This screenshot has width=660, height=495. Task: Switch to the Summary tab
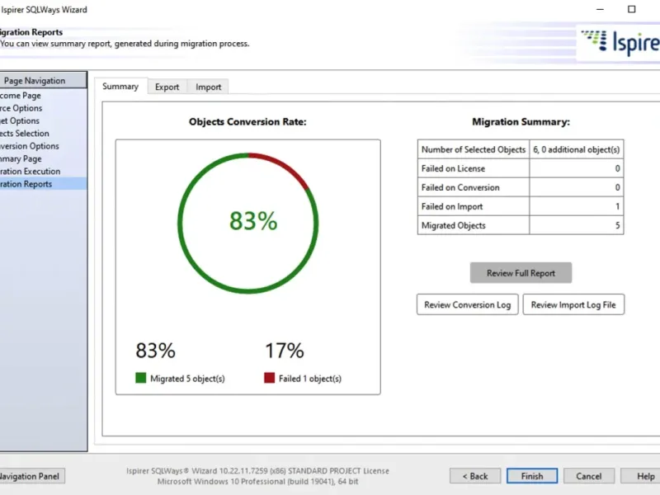[120, 87]
